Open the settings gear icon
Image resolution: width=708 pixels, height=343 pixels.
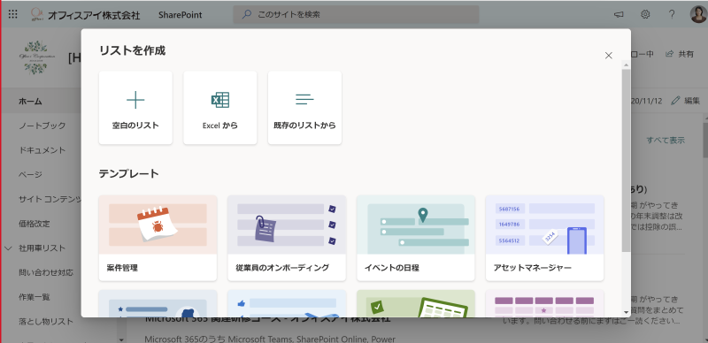tap(645, 14)
